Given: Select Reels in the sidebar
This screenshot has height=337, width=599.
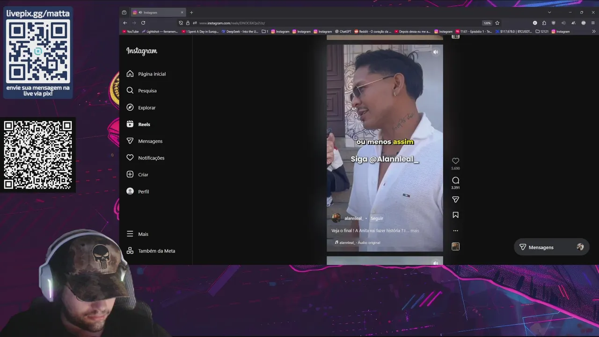Looking at the screenshot, I should pyautogui.click(x=138, y=124).
